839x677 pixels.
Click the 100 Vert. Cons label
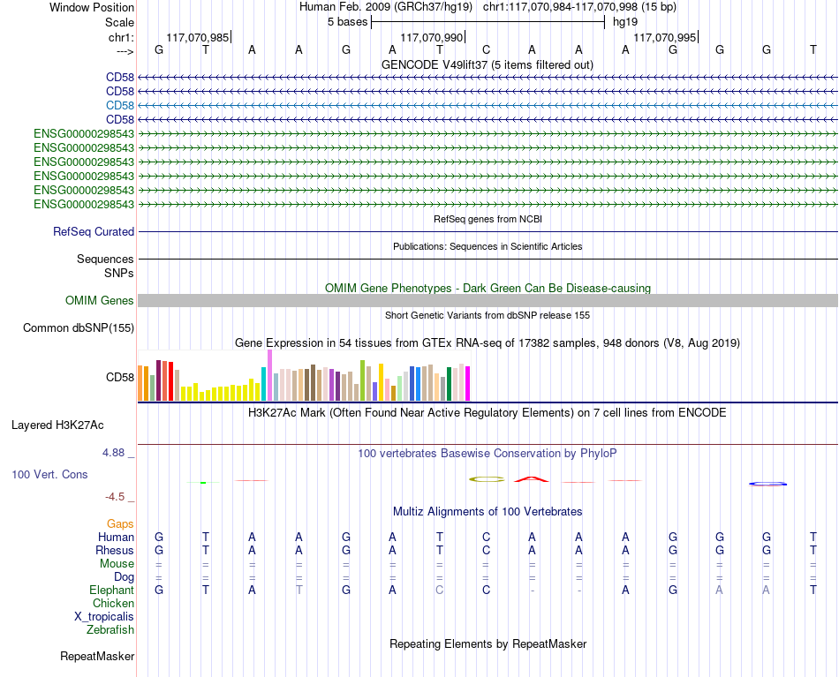(49, 474)
